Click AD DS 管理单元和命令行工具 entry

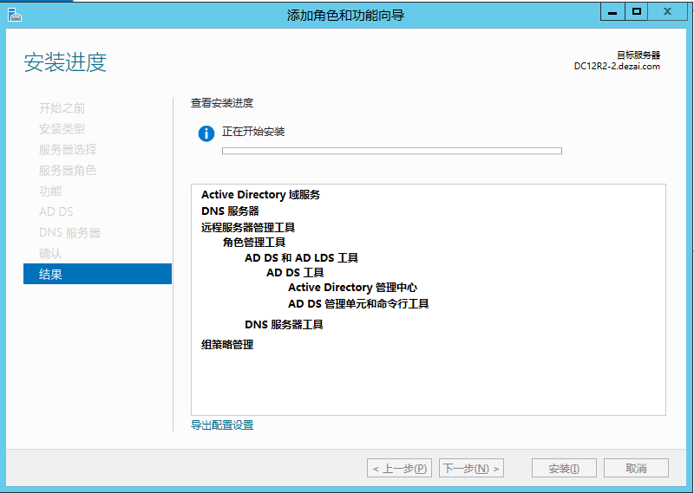pyautogui.click(x=358, y=304)
